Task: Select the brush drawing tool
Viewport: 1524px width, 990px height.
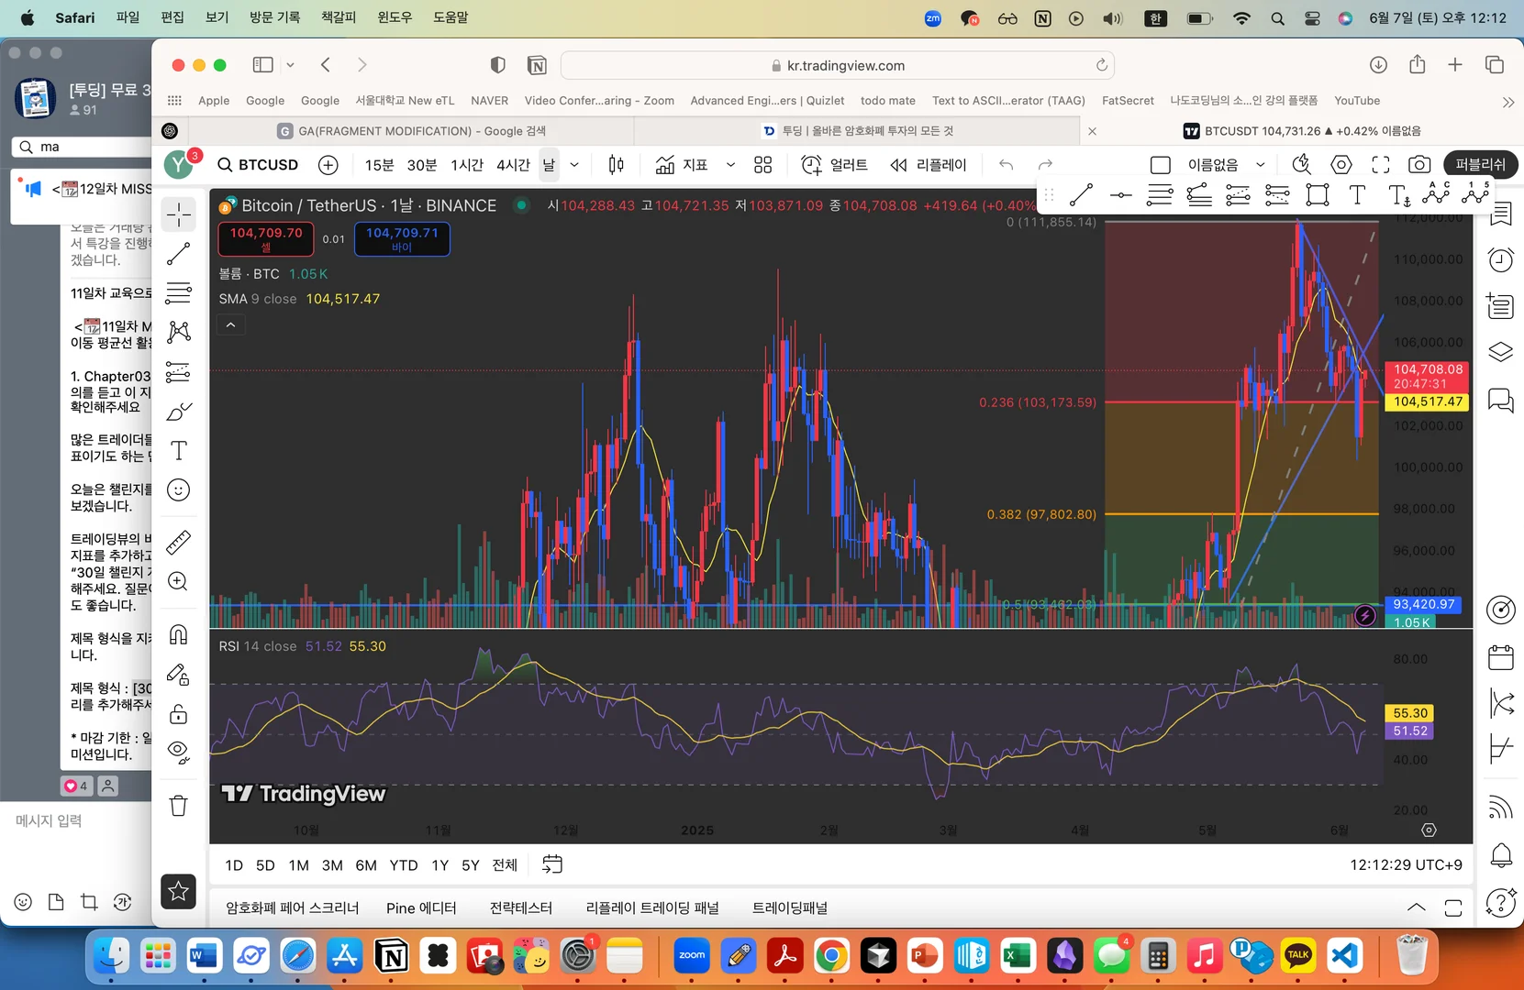Action: (179, 412)
